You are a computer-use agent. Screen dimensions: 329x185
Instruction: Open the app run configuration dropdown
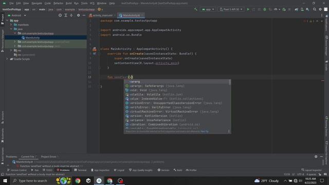208,9
